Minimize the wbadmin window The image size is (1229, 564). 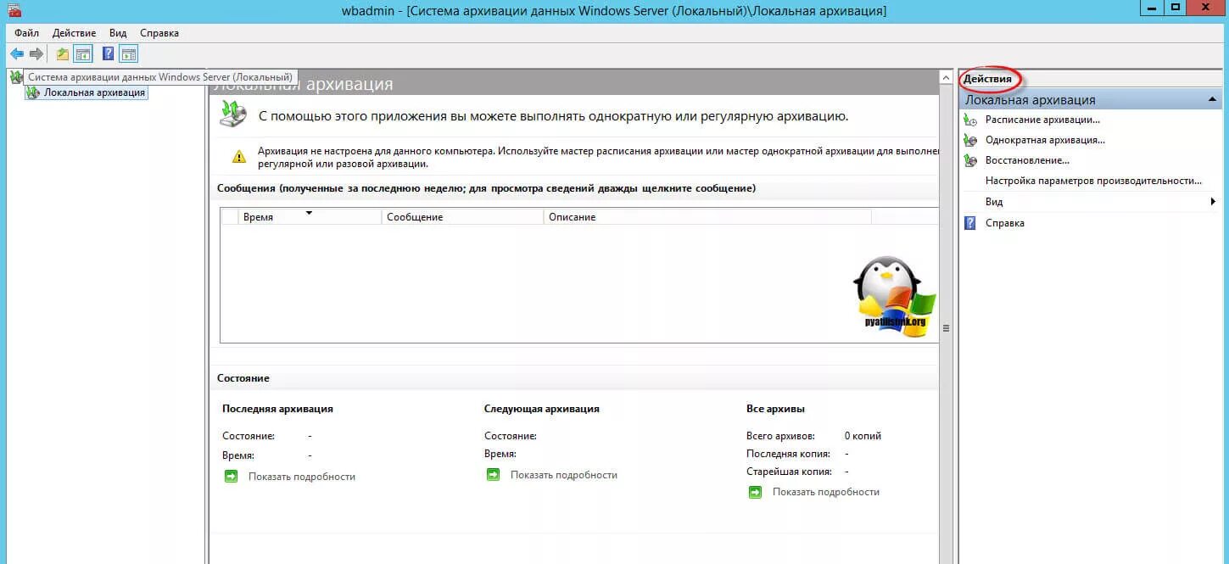coord(1152,8)
